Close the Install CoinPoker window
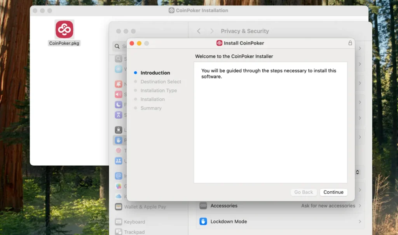The image size is (398, 235). (x=132, y=43)
